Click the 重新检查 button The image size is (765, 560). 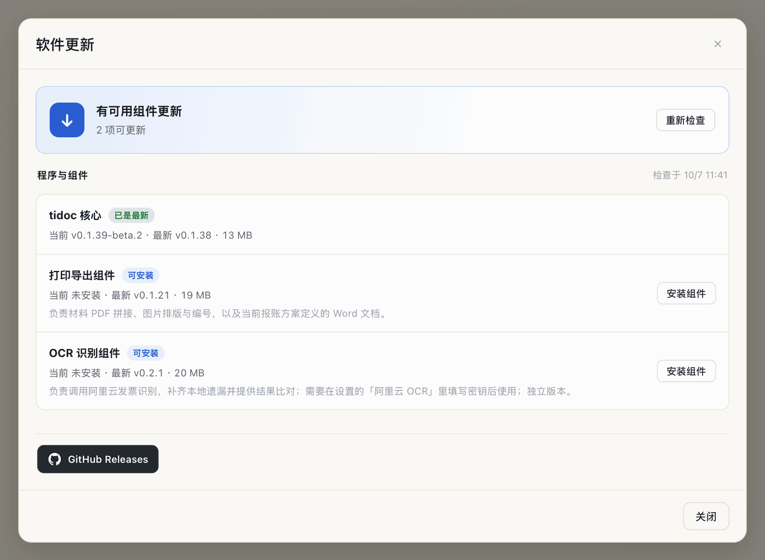tap(686, 120)
